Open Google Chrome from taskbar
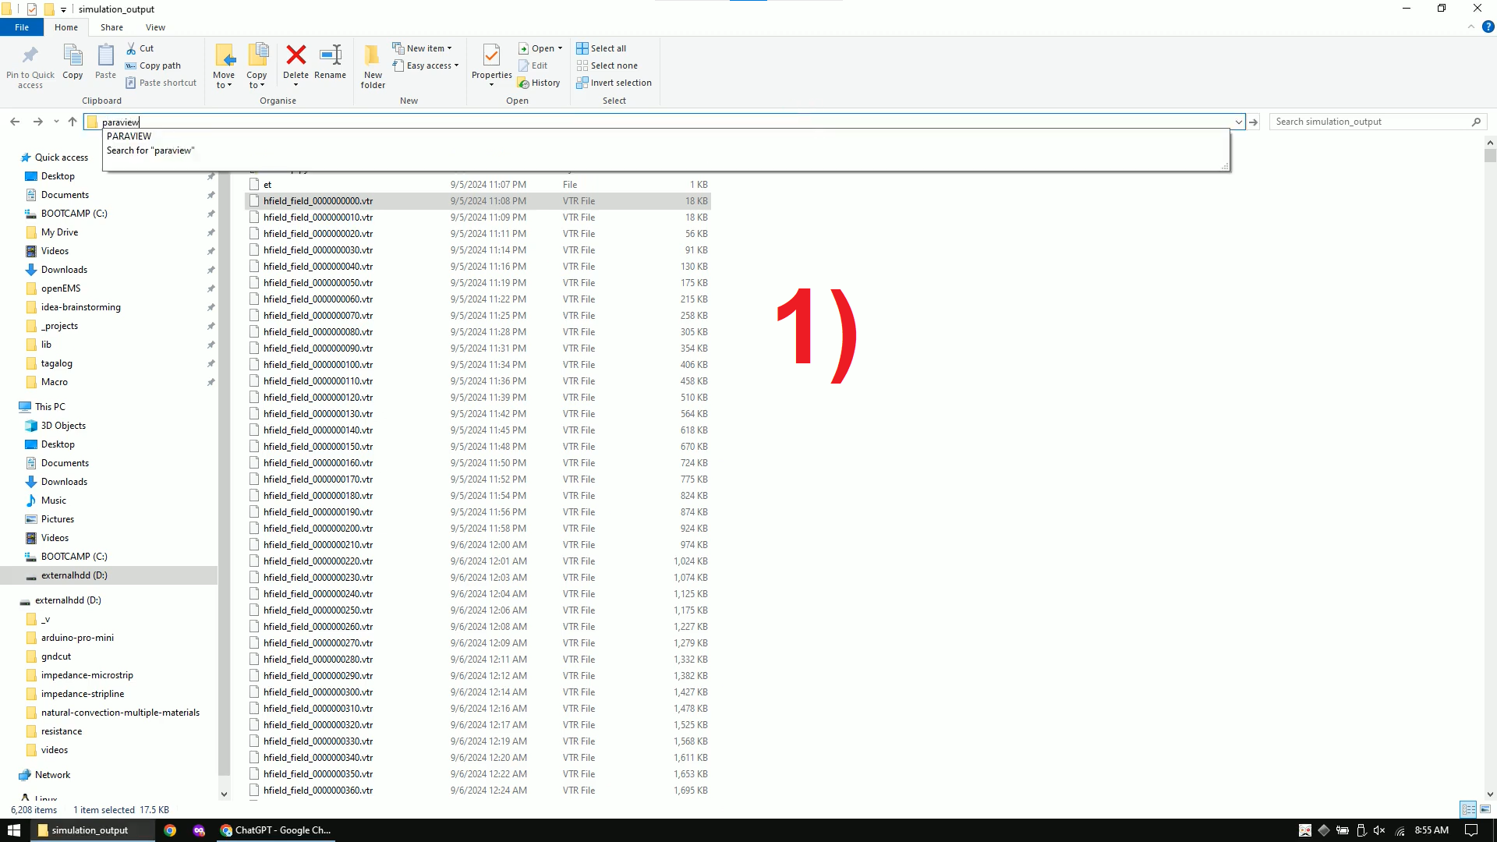The height and width of the screenshot is (842, 1497). point(170,830)
